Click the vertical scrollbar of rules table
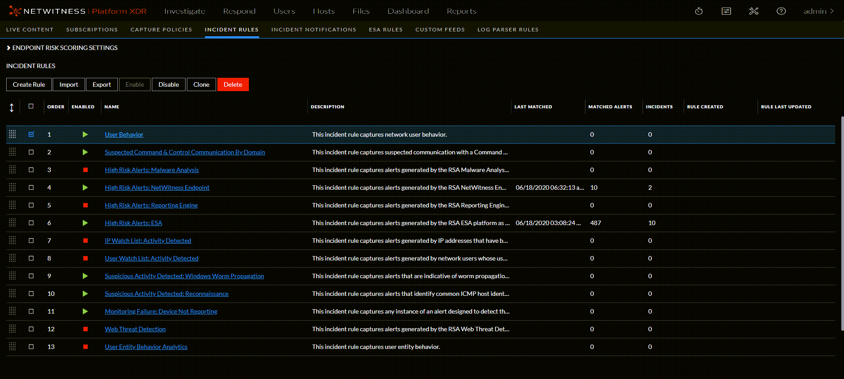 pos(842,223)
